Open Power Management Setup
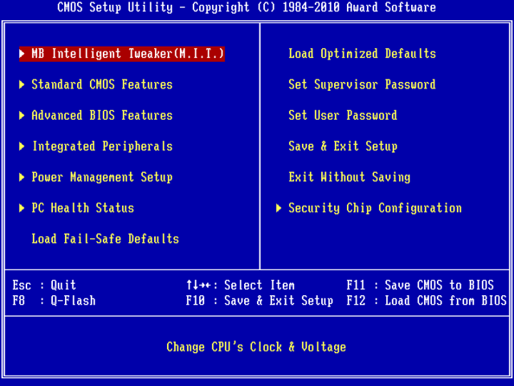The image size is (514, 386). (x=102, y=177)
